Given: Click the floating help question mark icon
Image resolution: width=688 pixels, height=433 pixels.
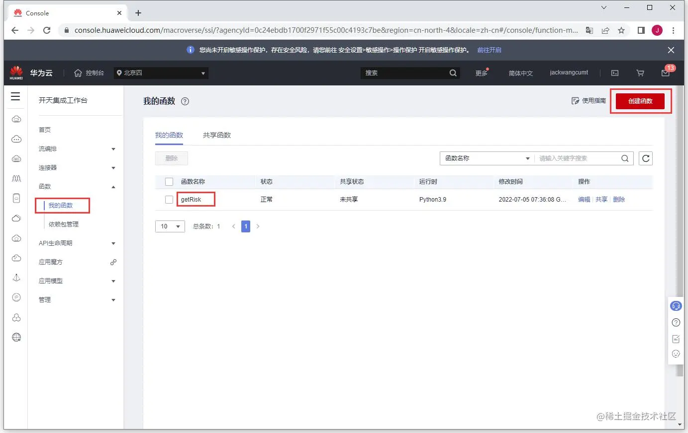Looking at the screenshot, I should point(676,322).
